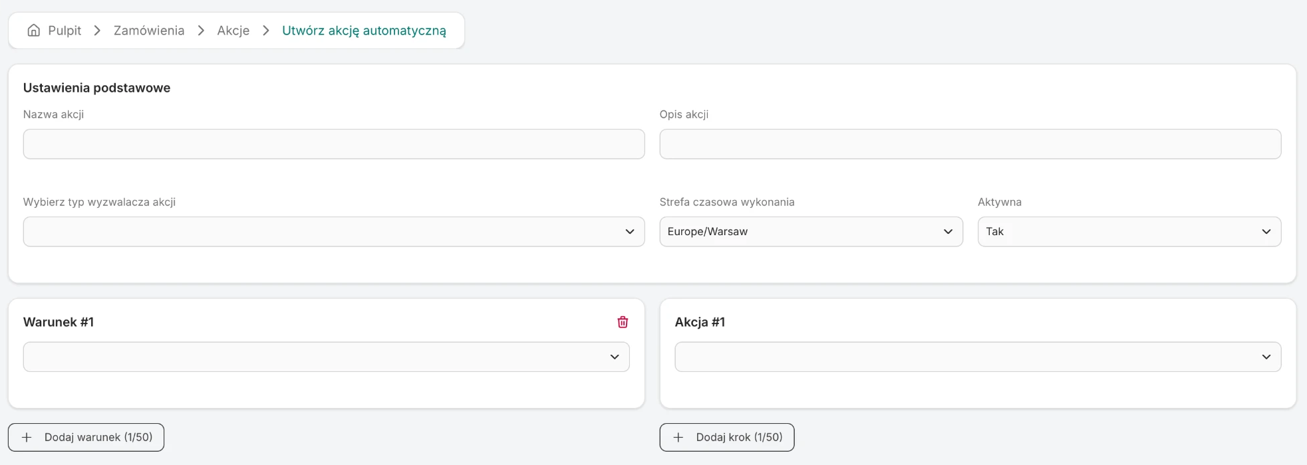The height and width of the screenshot is (465, 1307).
Task: Click the Ustawienia podstawowe heading
Action: tap(96, 88)
